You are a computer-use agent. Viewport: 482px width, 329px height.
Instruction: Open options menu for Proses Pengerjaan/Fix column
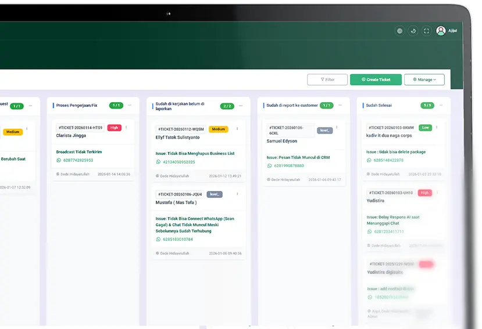[130, 106]
